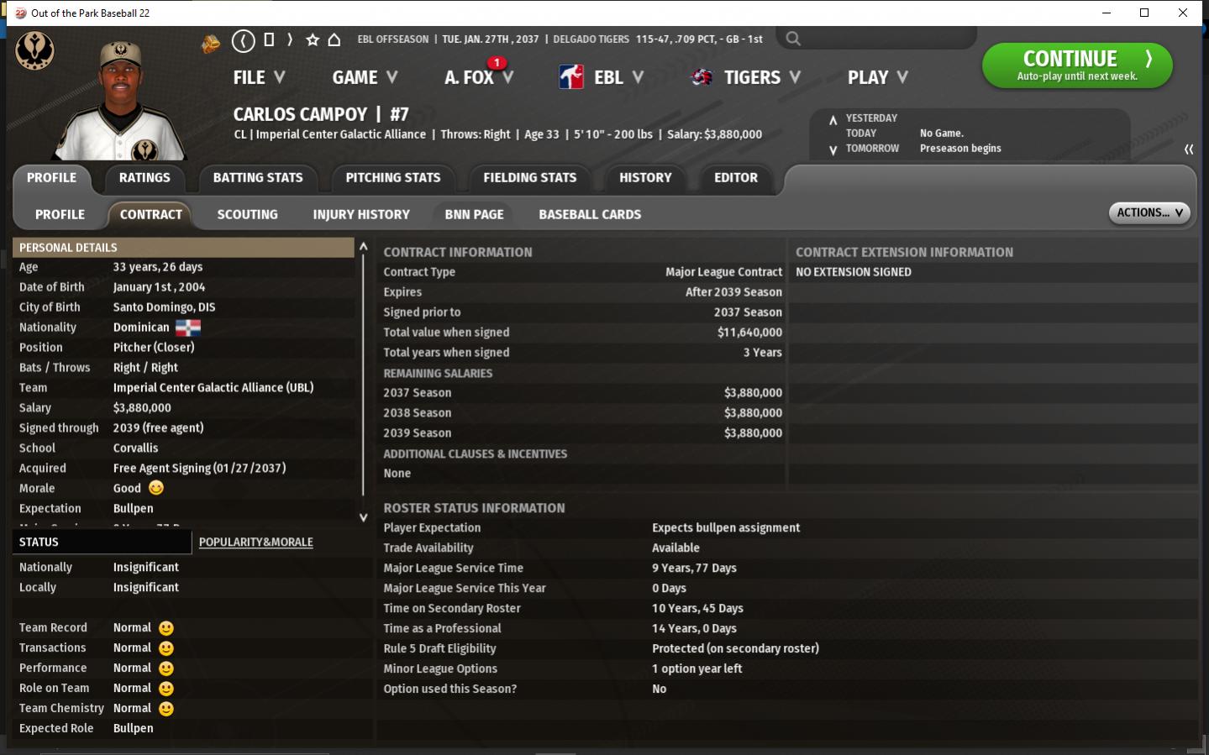Click the search magnifier icon

(x=793, y=39)
